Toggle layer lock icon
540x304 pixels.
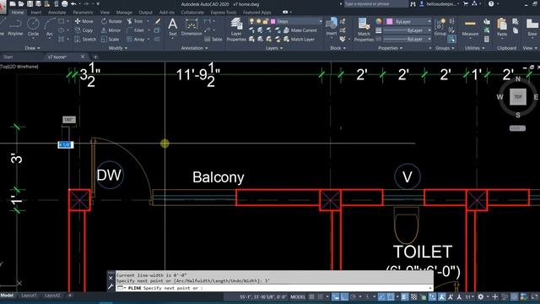(x=265, y=21)
